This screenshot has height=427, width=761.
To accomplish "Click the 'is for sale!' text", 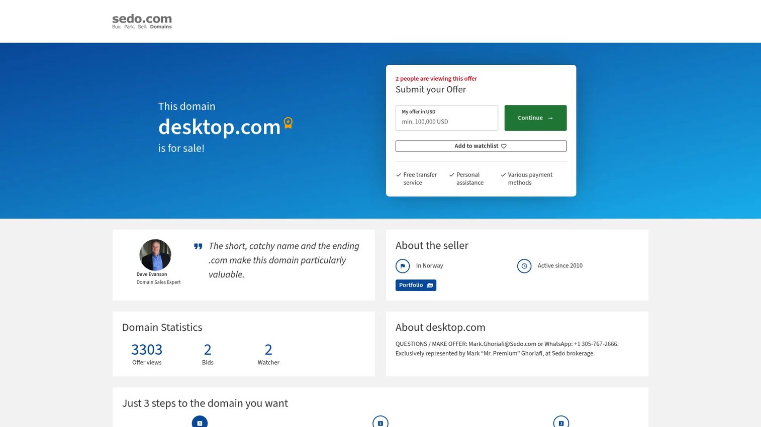I will 181,148.
